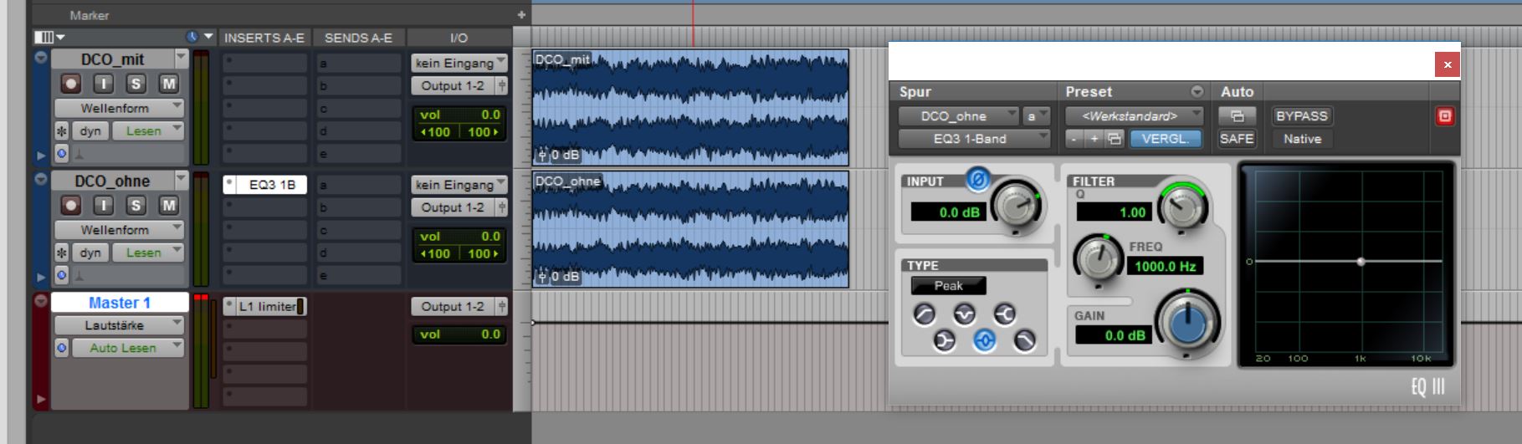Open the L1 limiter insert on Master
1522x444 pixels.
coord(265,307)
